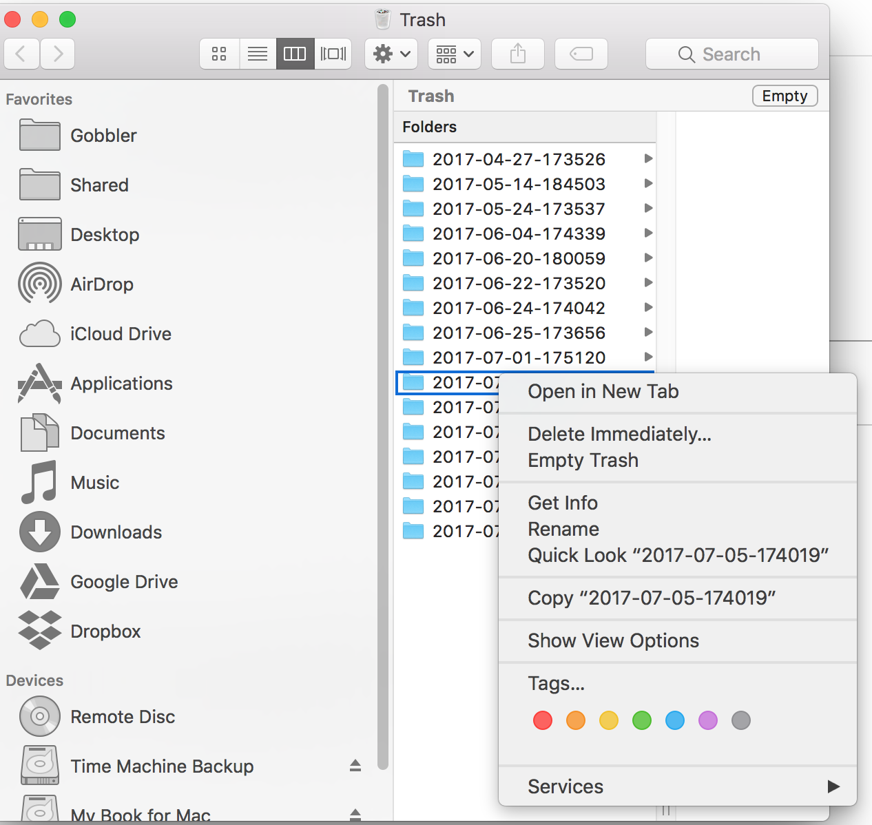This screenshot has width=872, height=825.
Task: Apply the yellow tag color
Action: coord(609,720)
